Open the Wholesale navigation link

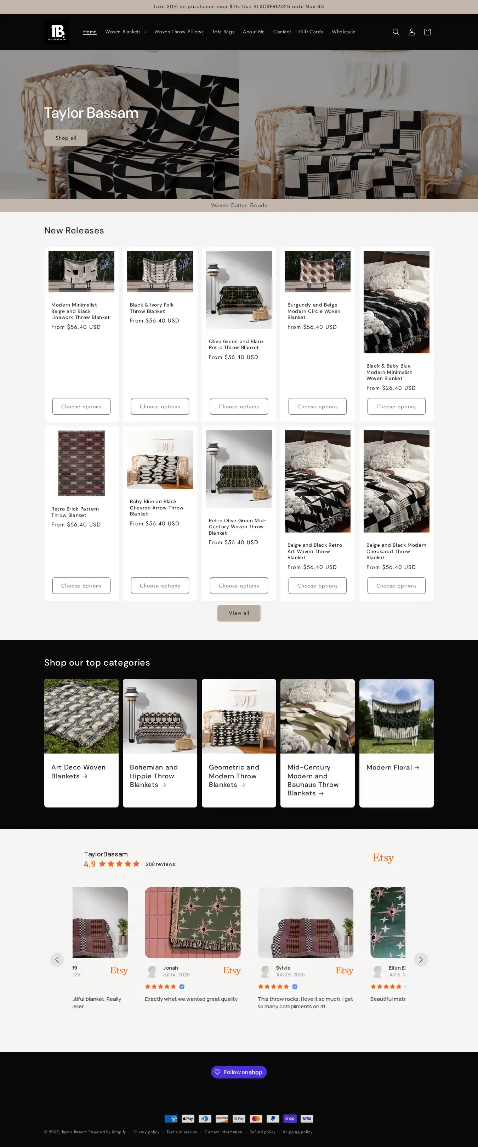[x=343, y=32]
